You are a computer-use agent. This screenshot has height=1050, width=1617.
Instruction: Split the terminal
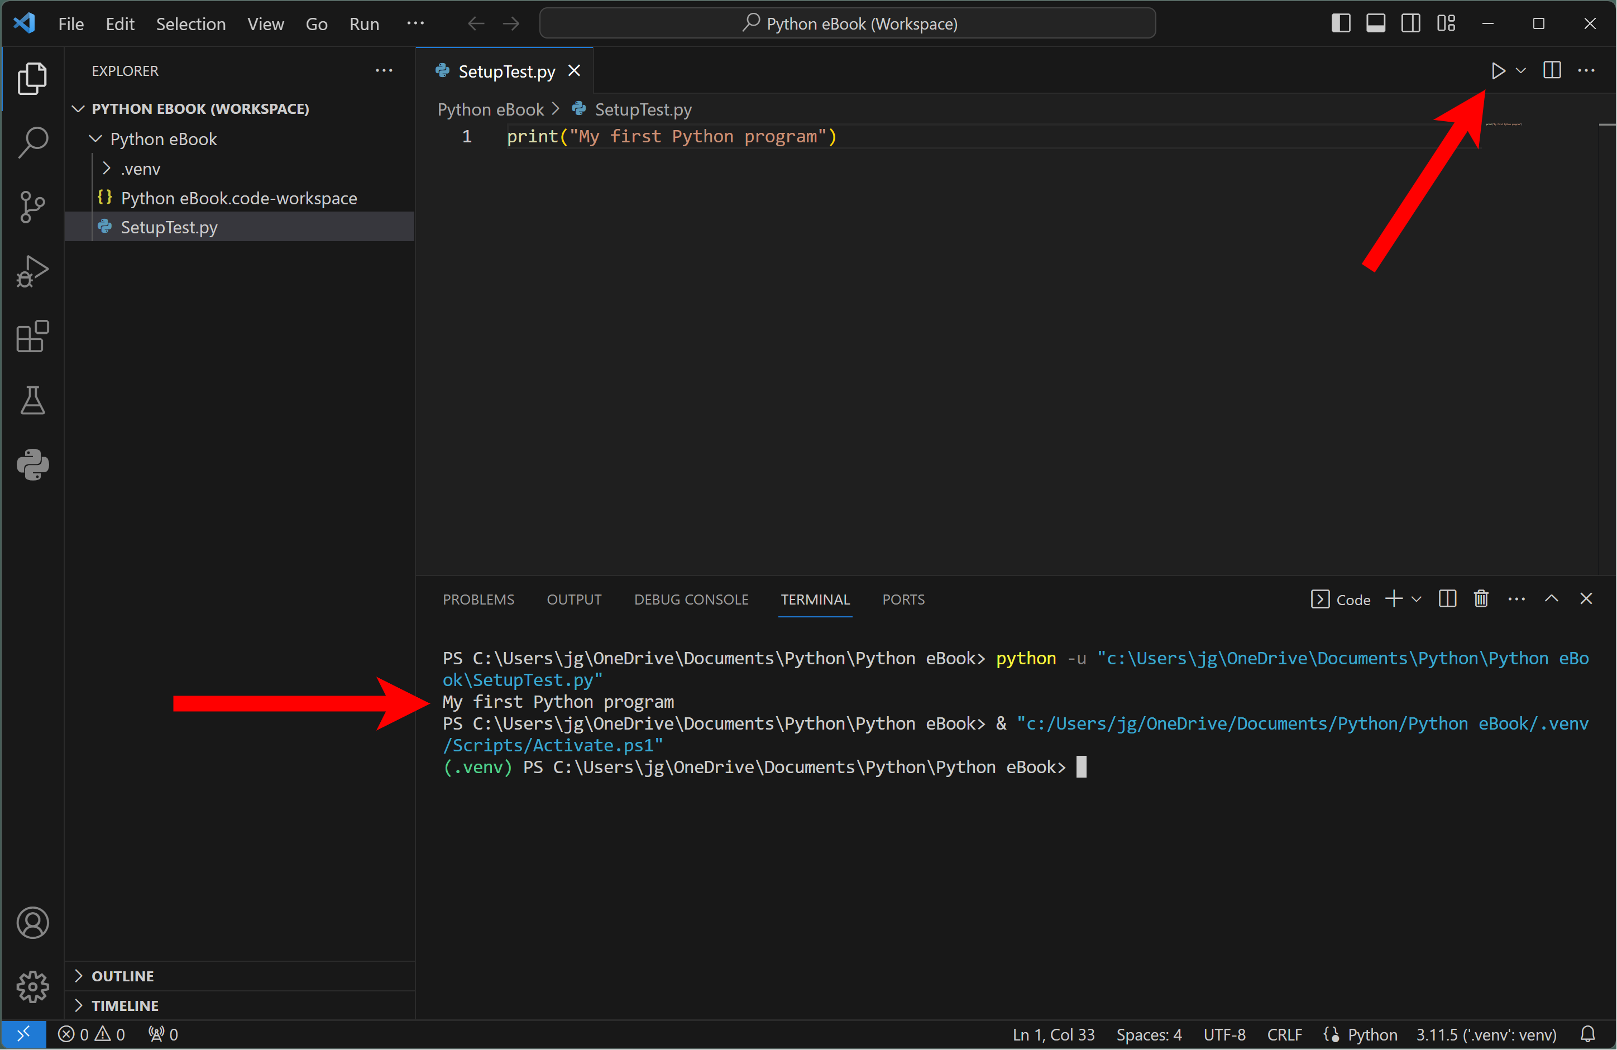[x=1447, y=598]
